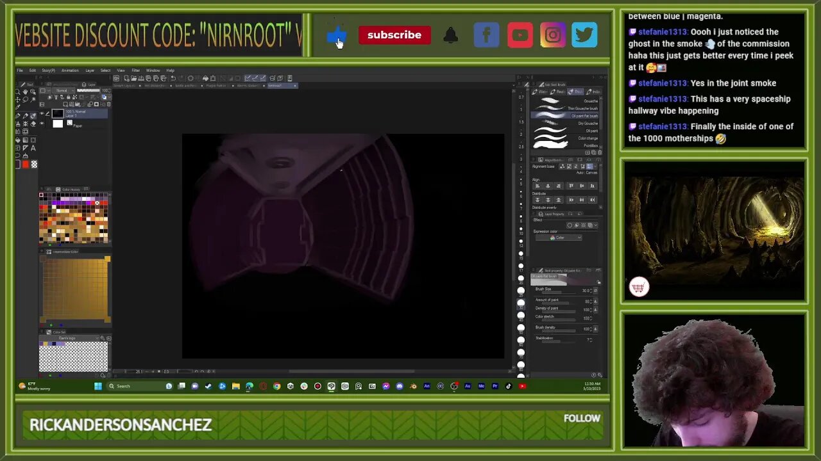
Task: Select the Auto select magic wand tool
Action: click(33, 100)
